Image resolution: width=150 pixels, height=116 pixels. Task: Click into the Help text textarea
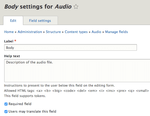click(x=77, y=70)
